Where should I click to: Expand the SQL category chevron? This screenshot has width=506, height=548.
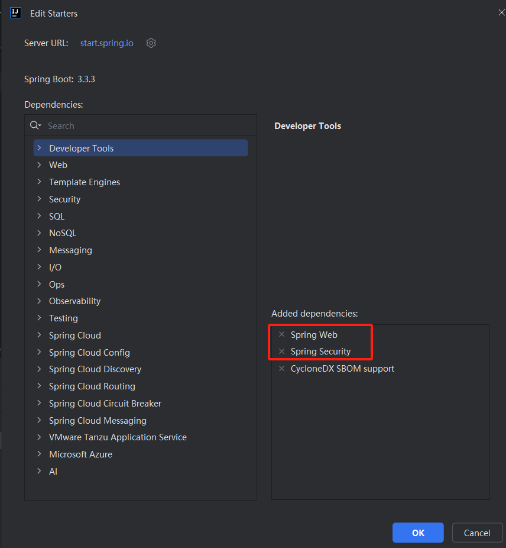point(39,216)
